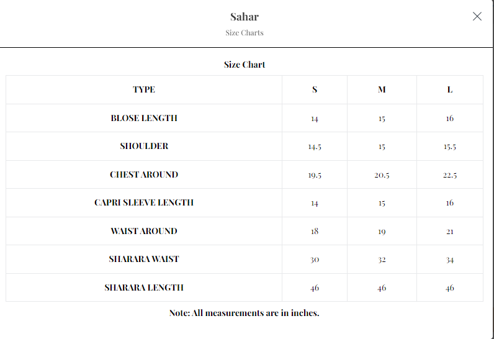Click the 32 Sharara waist value for M

click(382, 260)
